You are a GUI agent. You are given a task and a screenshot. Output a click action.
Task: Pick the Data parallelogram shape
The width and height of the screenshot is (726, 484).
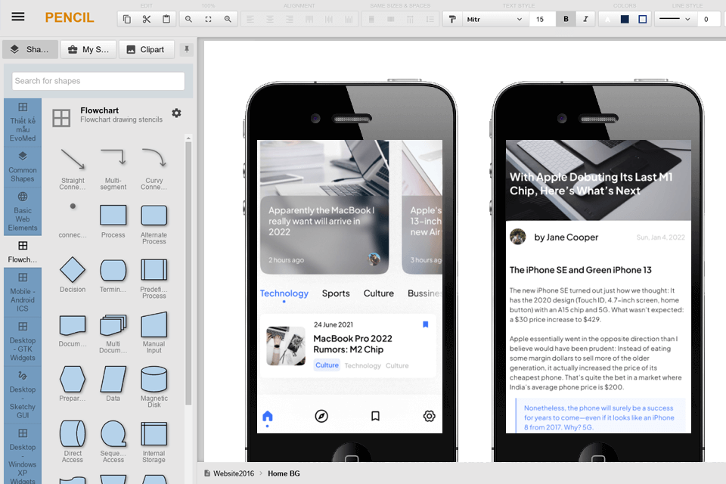(113, 383)
